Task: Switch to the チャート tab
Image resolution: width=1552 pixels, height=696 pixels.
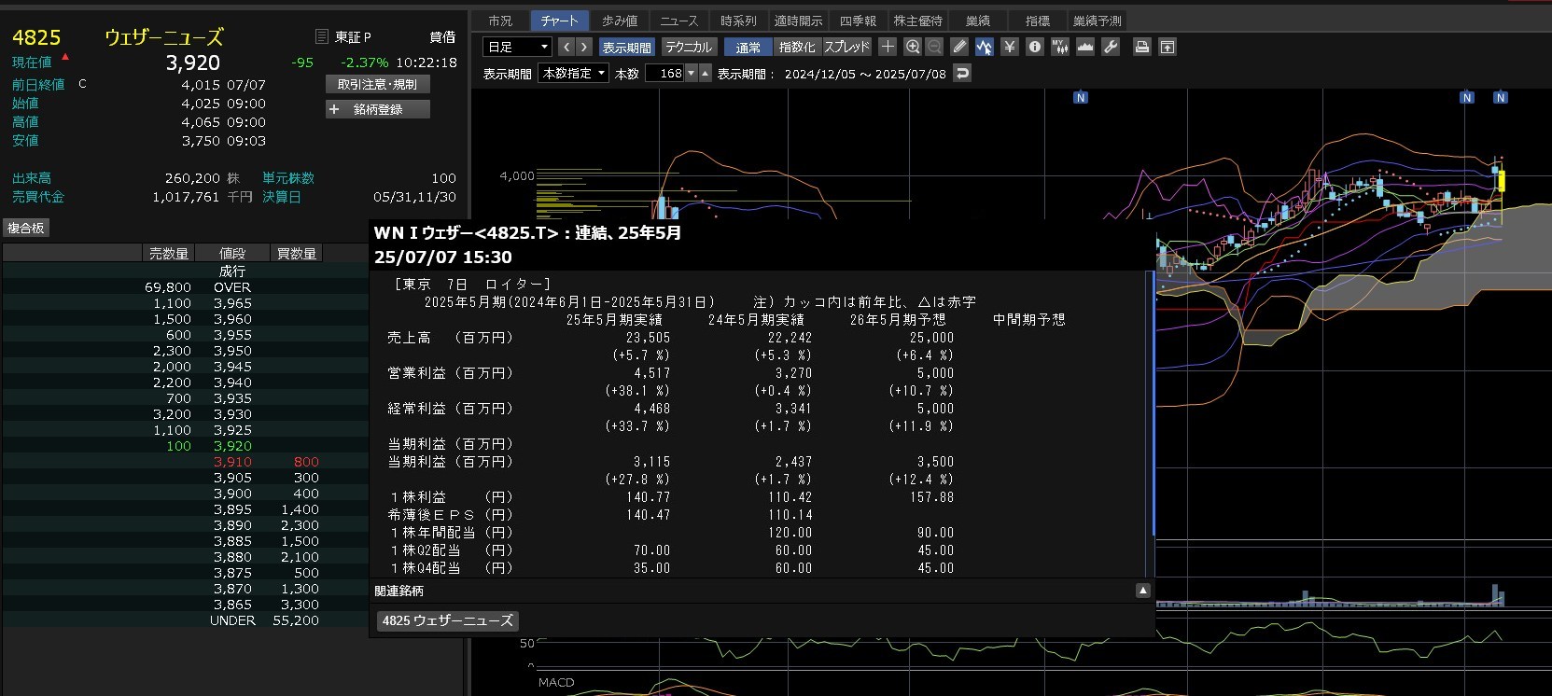Action: click(x=560, y=21)
